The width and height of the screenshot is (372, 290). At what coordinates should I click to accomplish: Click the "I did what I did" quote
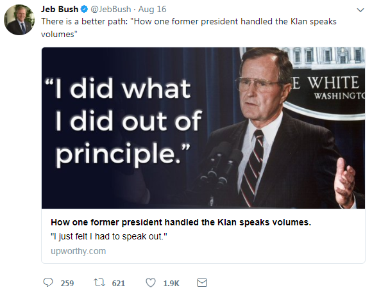point(123,121)
